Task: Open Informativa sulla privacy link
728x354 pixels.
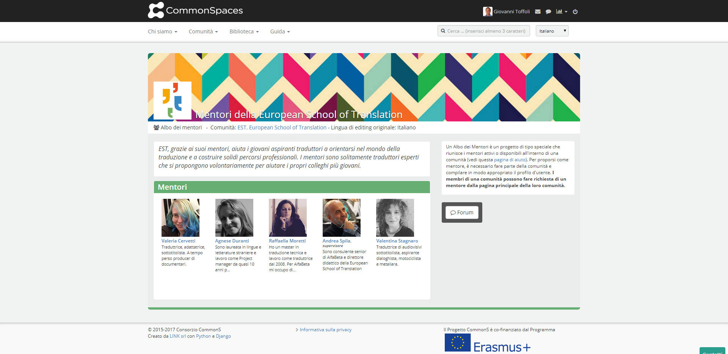Action: click(326, 330)
